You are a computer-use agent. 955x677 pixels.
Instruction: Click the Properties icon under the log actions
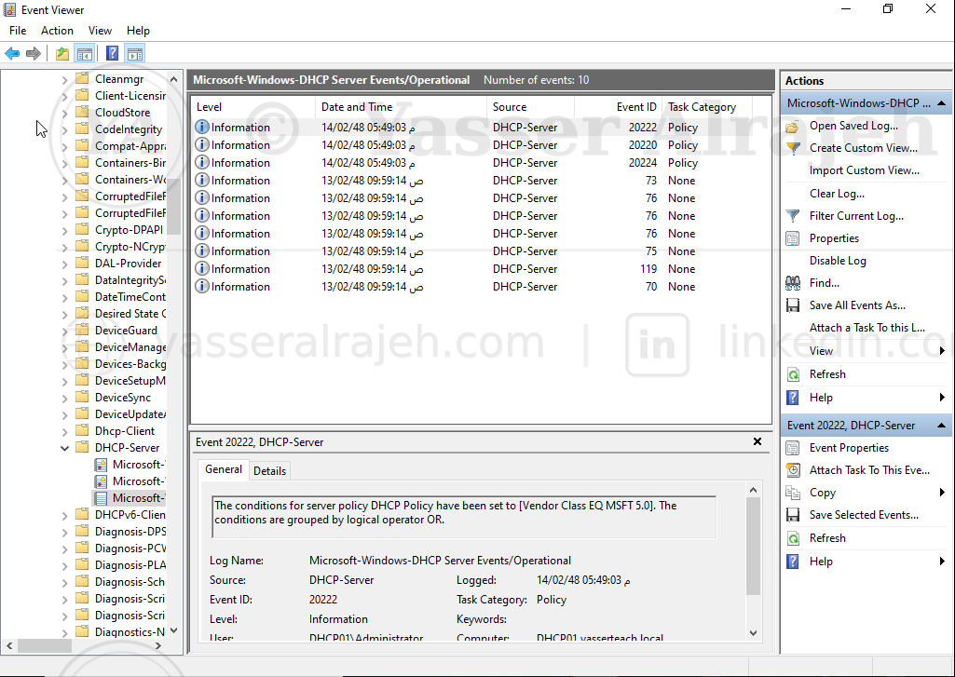pos(792,238)
